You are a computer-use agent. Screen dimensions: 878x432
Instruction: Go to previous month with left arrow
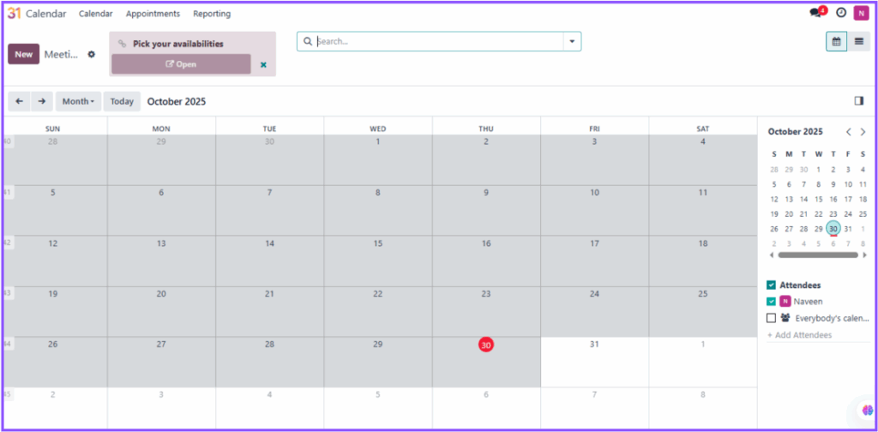point(19,101)
